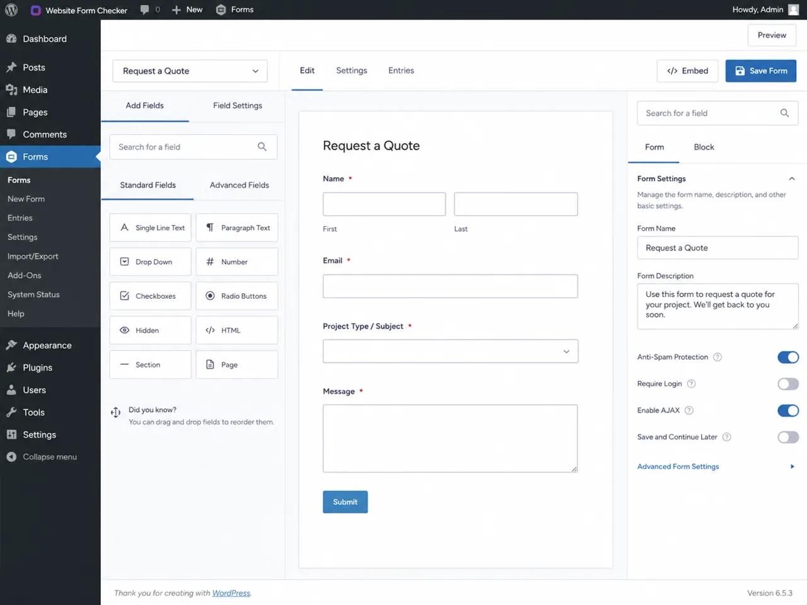The width and height of the screenshot is (807, 605).
Task: Click the New plus icon in admin bar
Action: tap(177, 10)
